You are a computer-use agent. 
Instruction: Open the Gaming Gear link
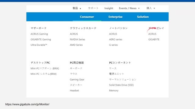(77, 79)
